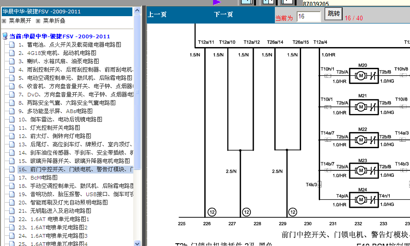Select root node 当前:华晨中华-骏捷FSV -2009-2011
The height and width of the screenshot is (246, 410).
pyautogui.click(x=59, y=36)
